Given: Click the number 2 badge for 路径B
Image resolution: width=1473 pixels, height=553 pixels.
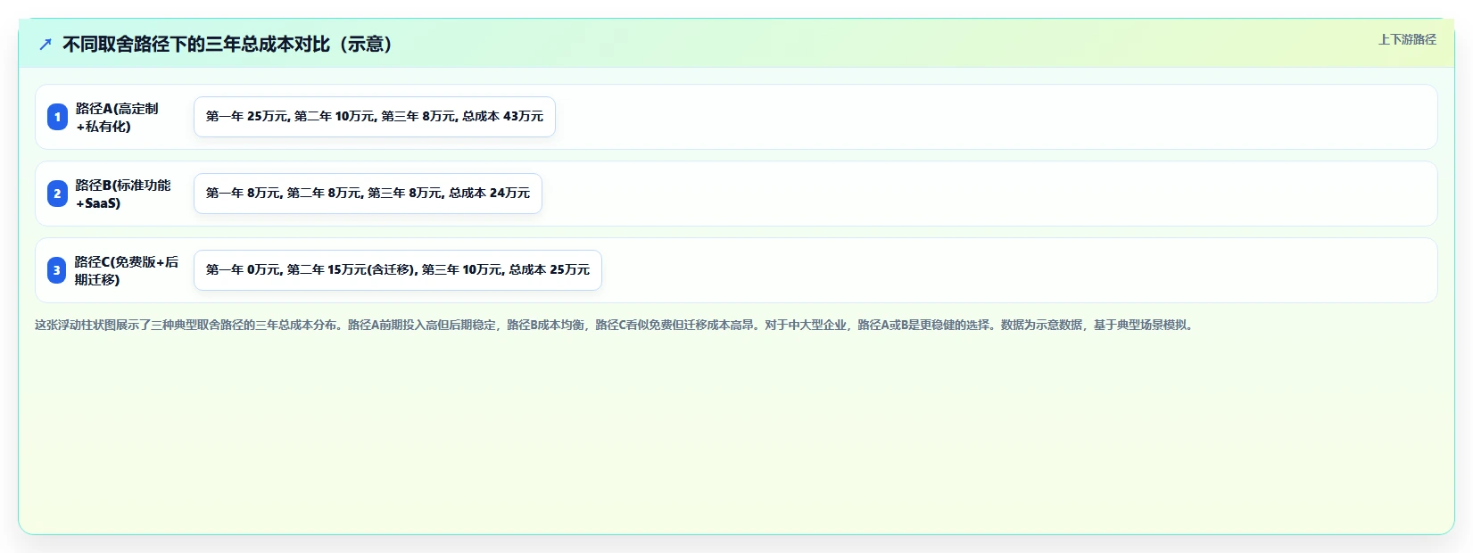Looking at the screenshot, I should coord(57,194).
